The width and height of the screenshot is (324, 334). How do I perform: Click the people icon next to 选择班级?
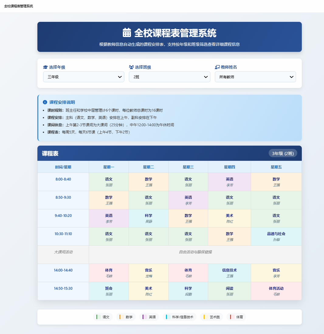click(x=130, y=67)
